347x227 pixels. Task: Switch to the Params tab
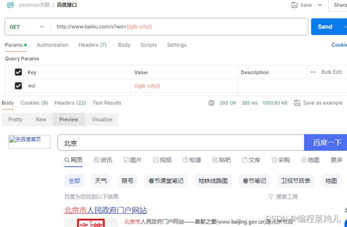(x=16, y=45)
